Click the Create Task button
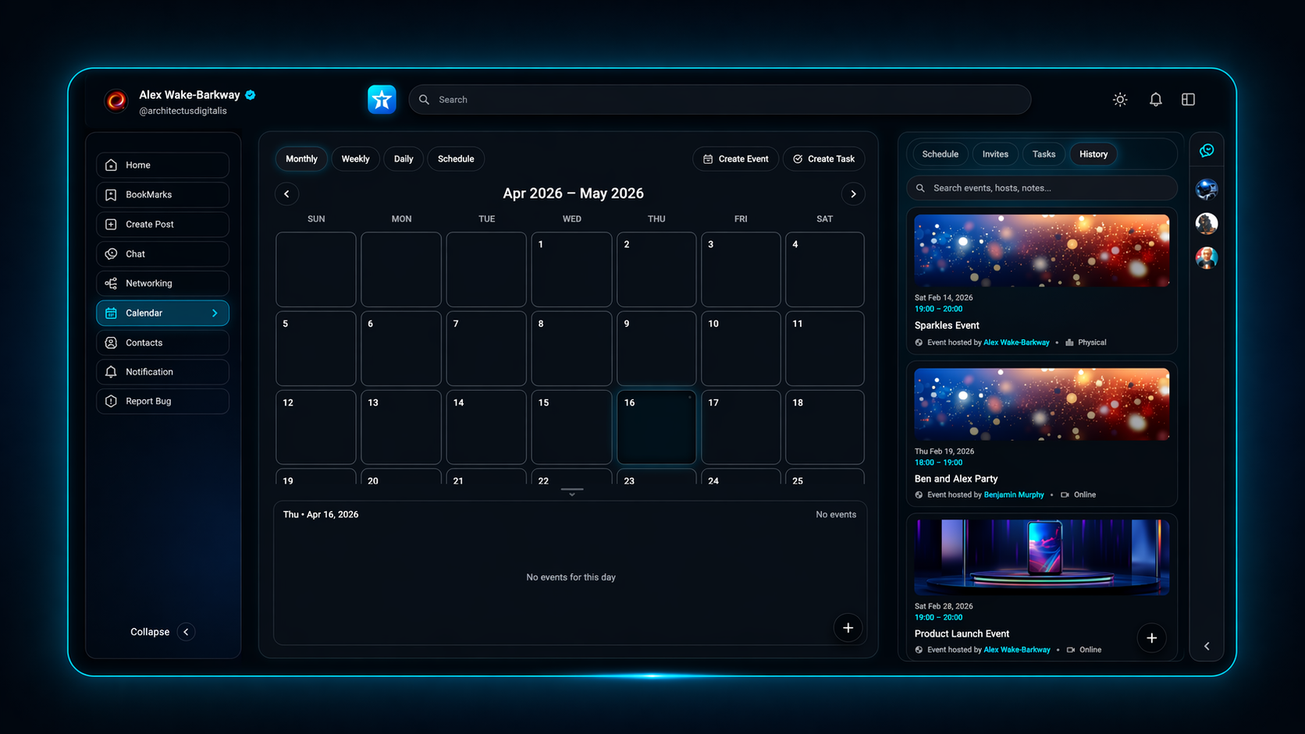The width and height of the screenshot is (1305, 734). (x=823, y=159)
